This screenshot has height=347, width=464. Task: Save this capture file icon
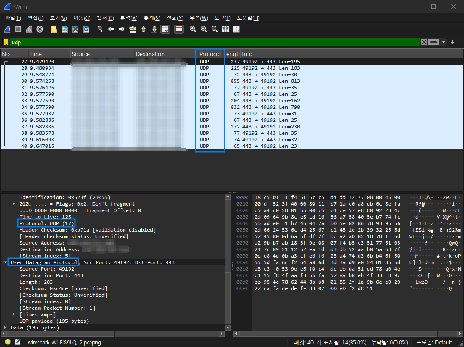[65, 29]
